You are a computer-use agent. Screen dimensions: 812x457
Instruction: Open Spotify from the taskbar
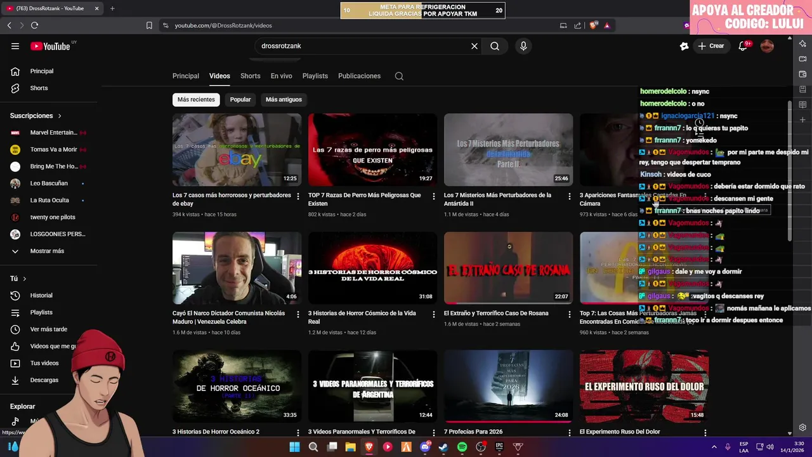[x=462, y=447]
